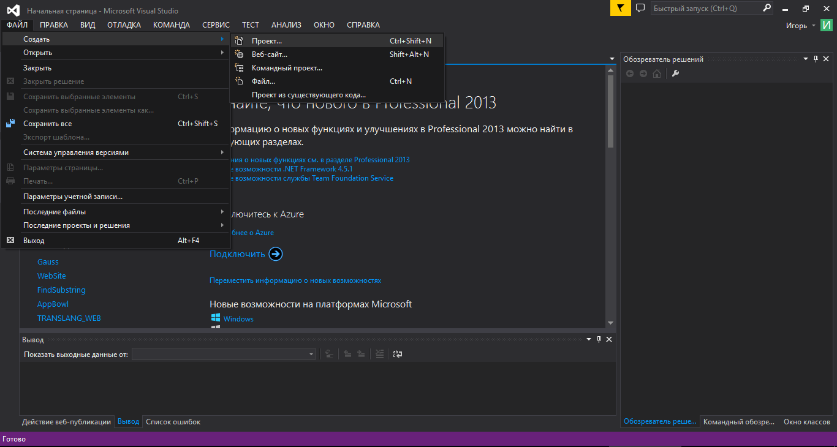837x447 pixels.
Task: Open the Показать выходные данные от dropdown
Action: 311,354
